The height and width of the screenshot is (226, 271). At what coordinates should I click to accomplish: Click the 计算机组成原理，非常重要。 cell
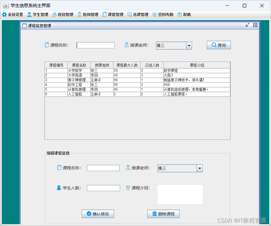coord(197,89)
